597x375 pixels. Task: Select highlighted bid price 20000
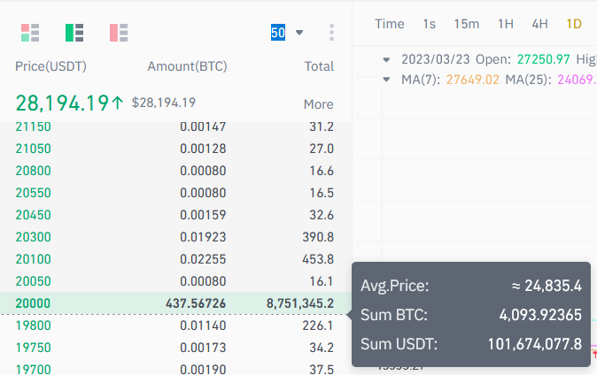point(33,303)
